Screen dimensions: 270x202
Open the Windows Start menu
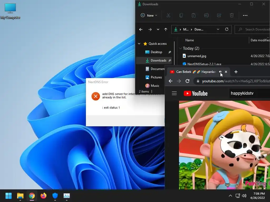point(8,196)
